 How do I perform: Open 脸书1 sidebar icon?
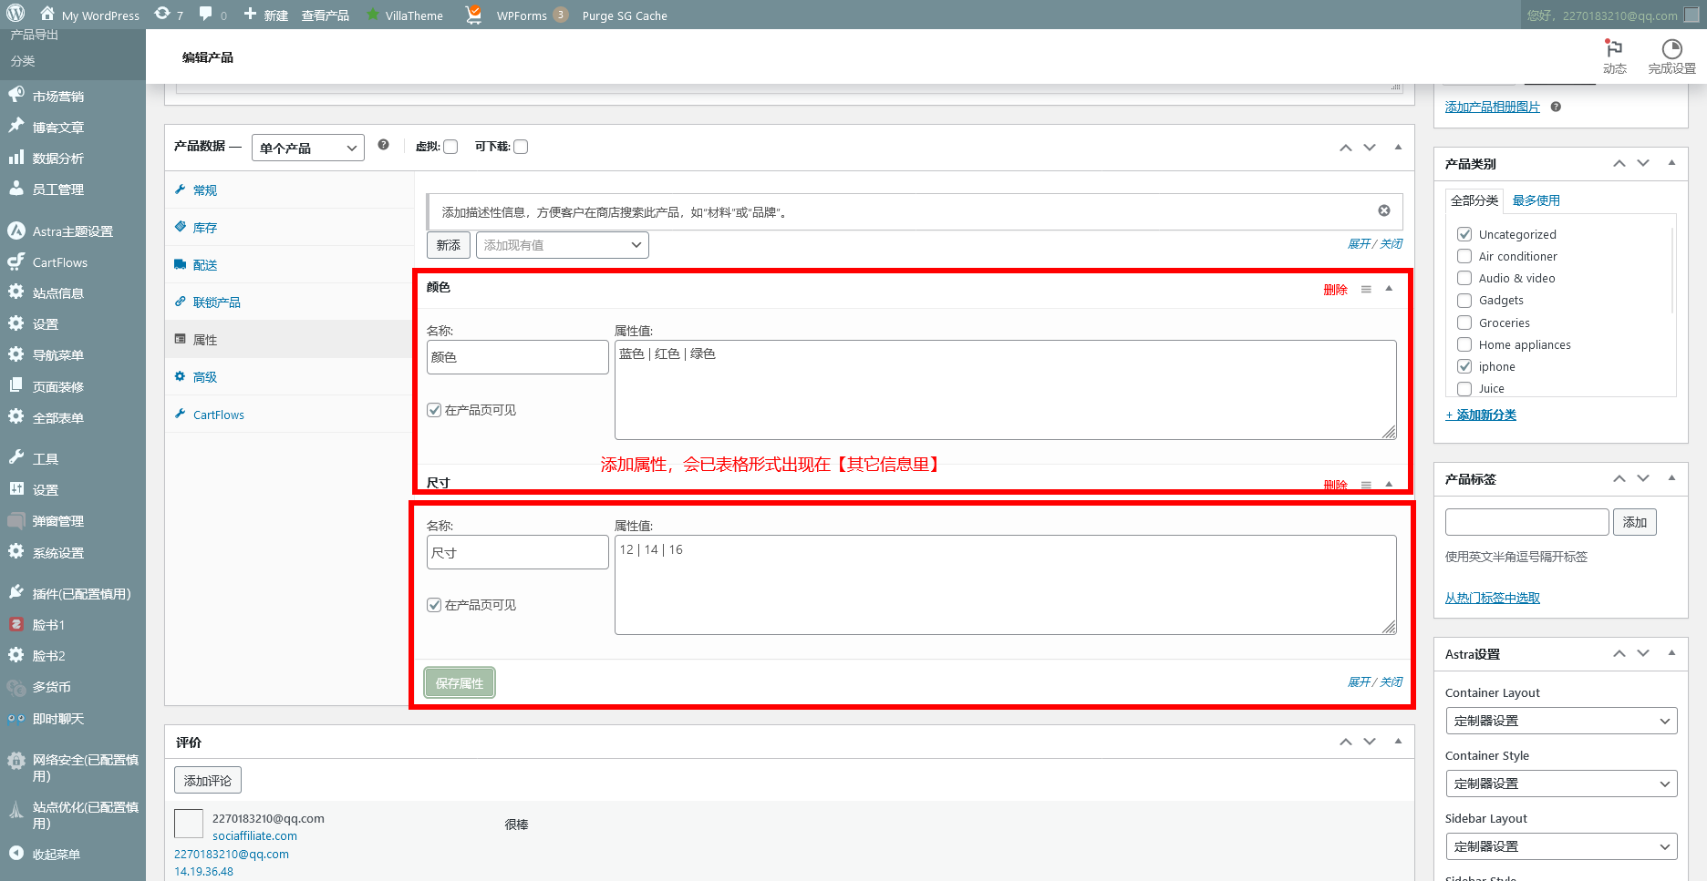pyautogui.click(x=16, y=624)
